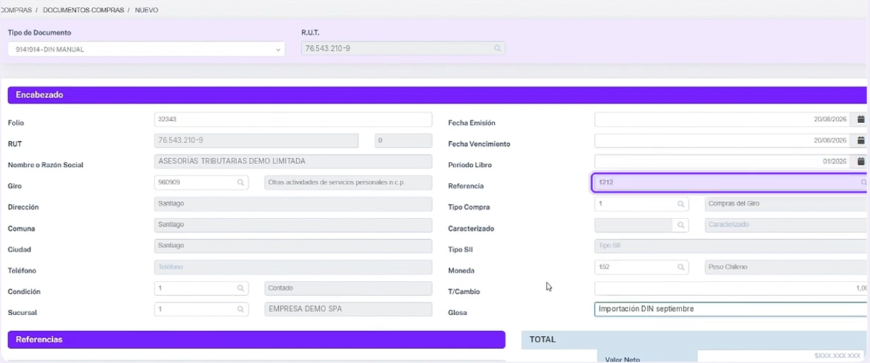Viewport: 870px width, 363px height.
Task: Expand the Referencias section header
Action: pyautogui.click(x=256, y=339)
